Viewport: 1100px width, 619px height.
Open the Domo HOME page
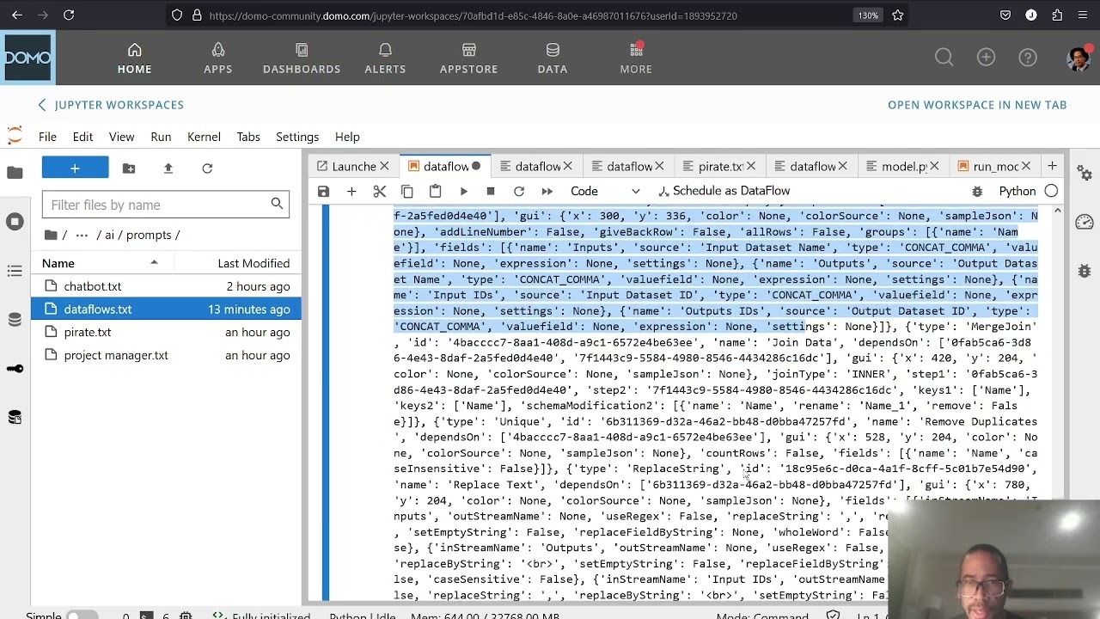tap(134, 58)
